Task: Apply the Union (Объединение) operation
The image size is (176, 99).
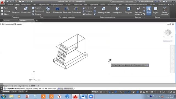Action: 57,10
